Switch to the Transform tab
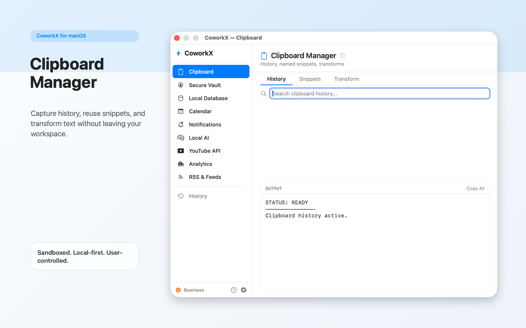Viewport: 526px width, 328px height. pyautogui.click(x=347, y=79)
